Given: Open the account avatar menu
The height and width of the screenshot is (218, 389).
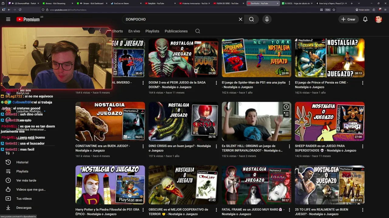Looking at the screenshot, I should (x=378, y=19).
